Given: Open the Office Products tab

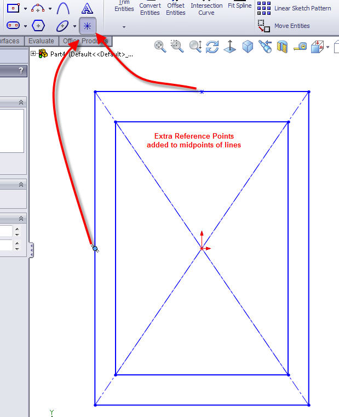Looking at the screenshot, I should (85, 41).
